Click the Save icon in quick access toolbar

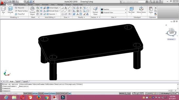point(13,1)
